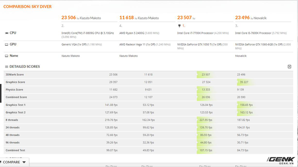The width and height of the screenshot is (298, 167).
Task: Click the 23 496 score heading
Action: 242,18
